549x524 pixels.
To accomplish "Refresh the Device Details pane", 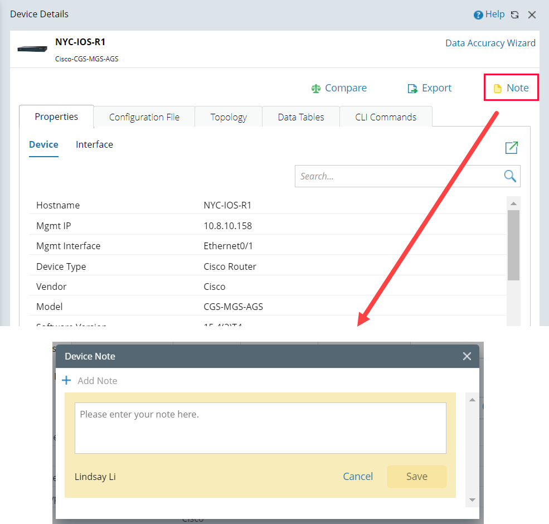I will pyautogui.click(x=514, y=14).
